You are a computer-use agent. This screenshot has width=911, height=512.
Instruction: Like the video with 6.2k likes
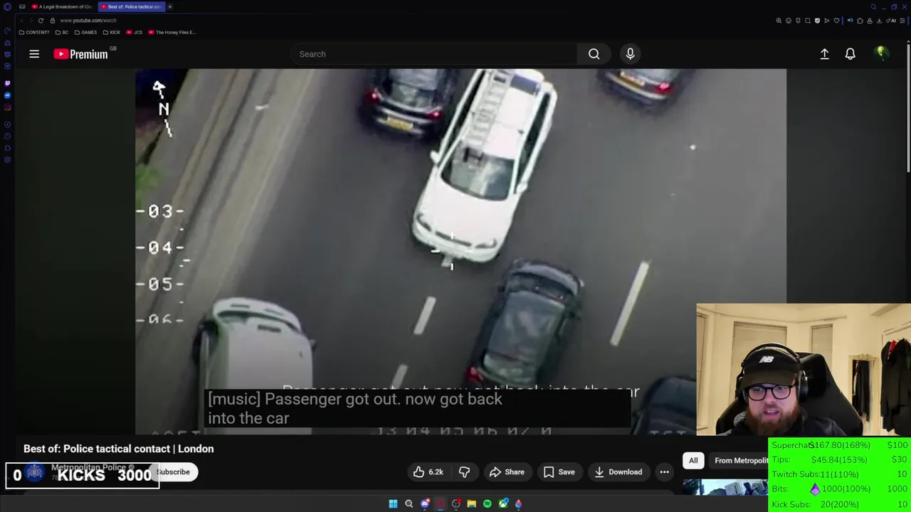coord(428,472)
